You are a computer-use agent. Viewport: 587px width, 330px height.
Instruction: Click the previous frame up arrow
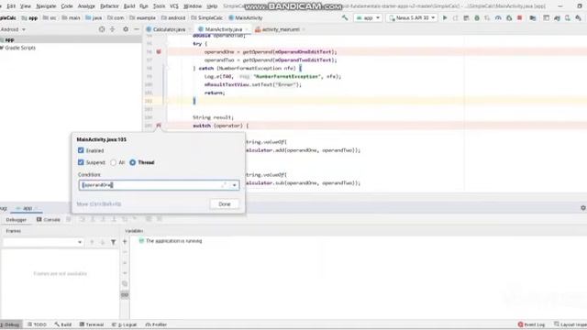92,242
